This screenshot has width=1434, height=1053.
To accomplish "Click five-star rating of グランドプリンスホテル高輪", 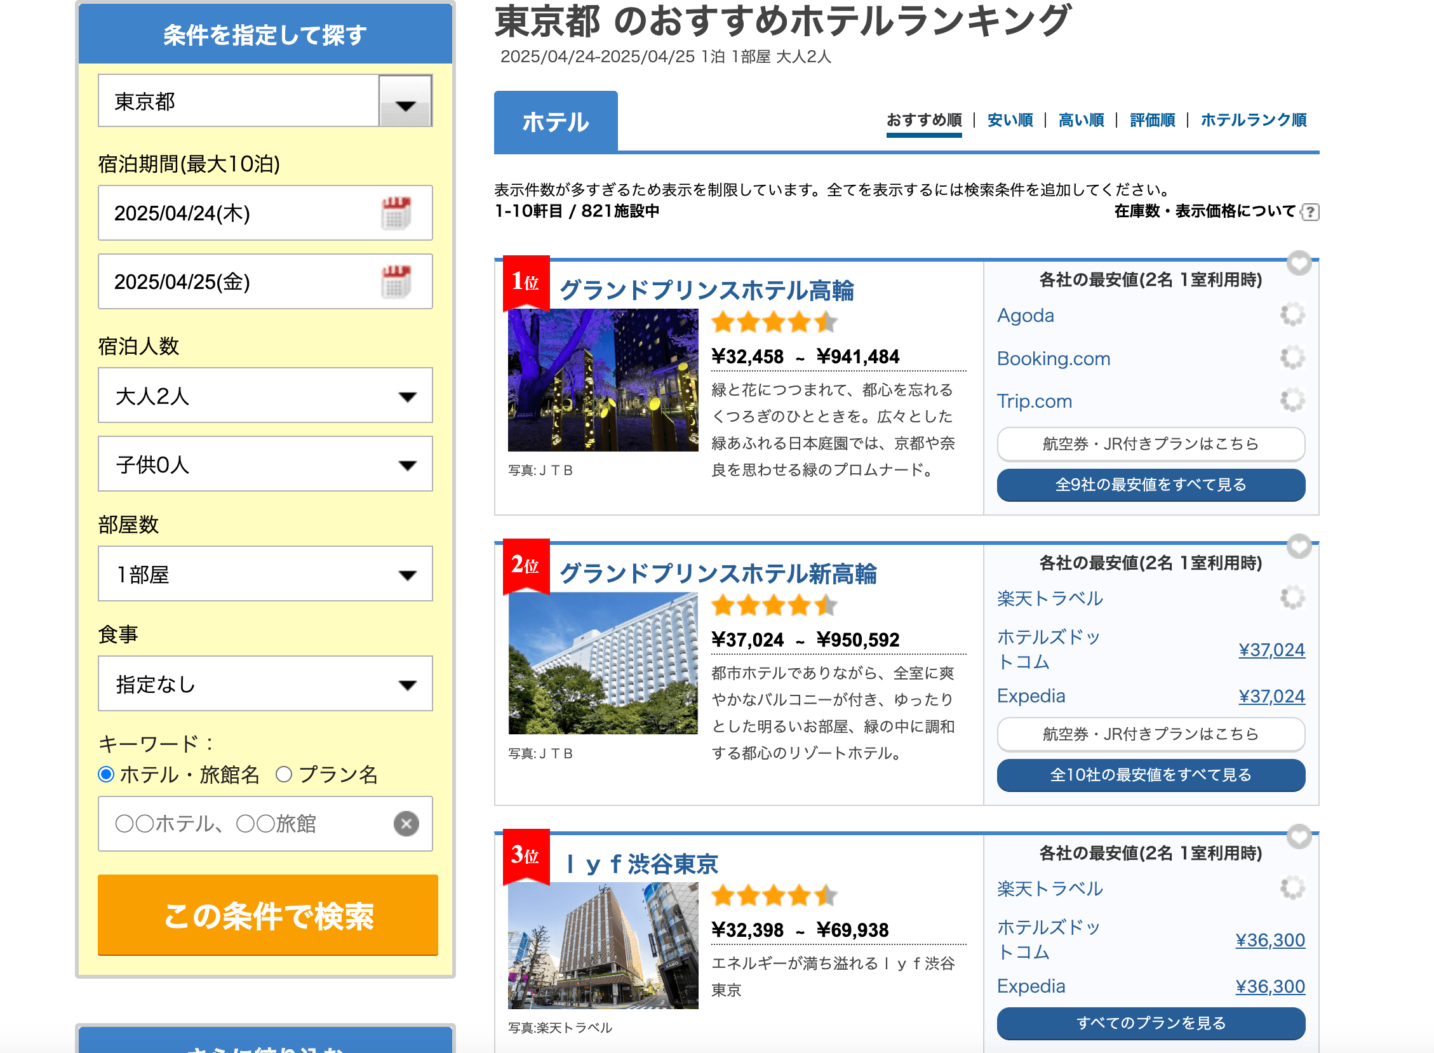I will 774,323.
